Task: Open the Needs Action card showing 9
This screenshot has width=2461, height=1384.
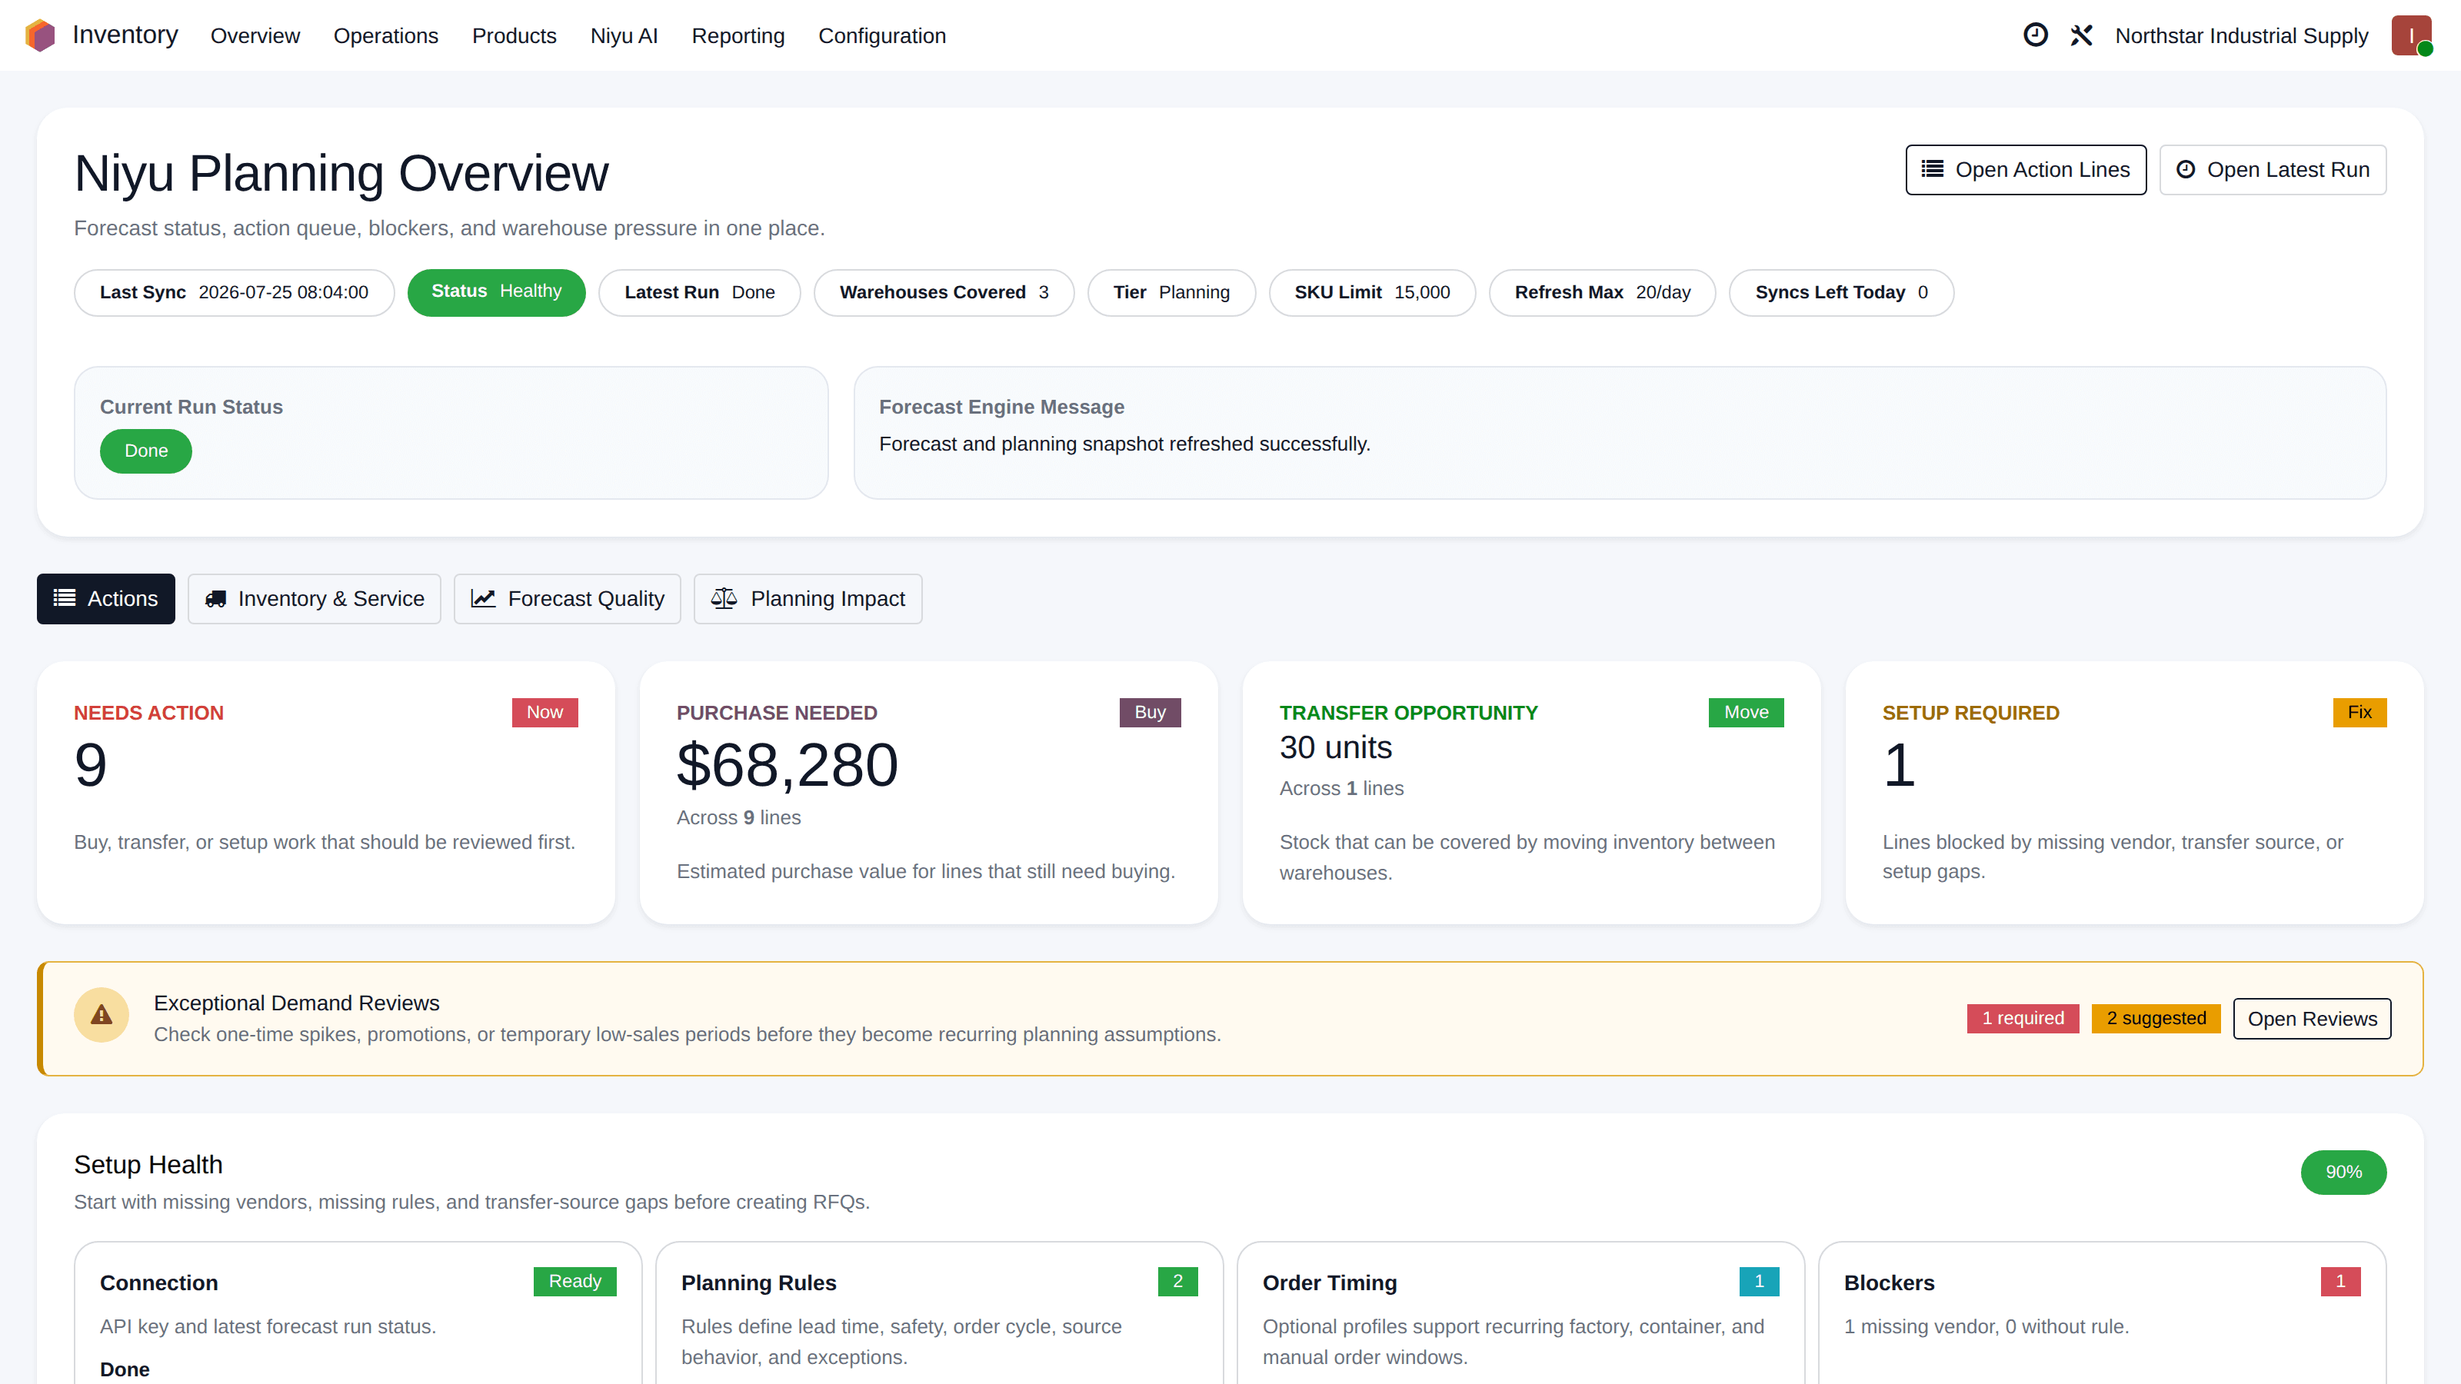Action: (x=326, y=793)
